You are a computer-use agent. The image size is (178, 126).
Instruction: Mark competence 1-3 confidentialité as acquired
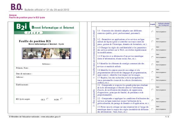[153, 50]
